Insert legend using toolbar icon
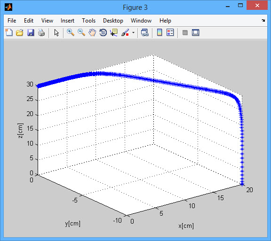This screenshot has width=271, height=241. click(170, 32)
